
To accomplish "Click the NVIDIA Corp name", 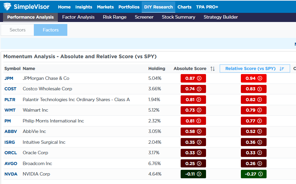I will pos(36,174).
